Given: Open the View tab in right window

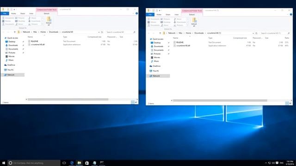Looking at the screenshot, I should (x=177, y=15).
